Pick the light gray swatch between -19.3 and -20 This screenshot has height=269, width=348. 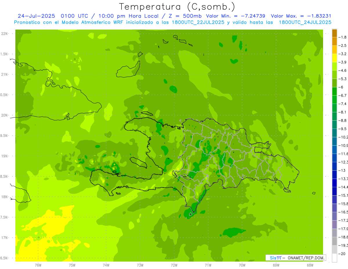[x=334, y=250]
